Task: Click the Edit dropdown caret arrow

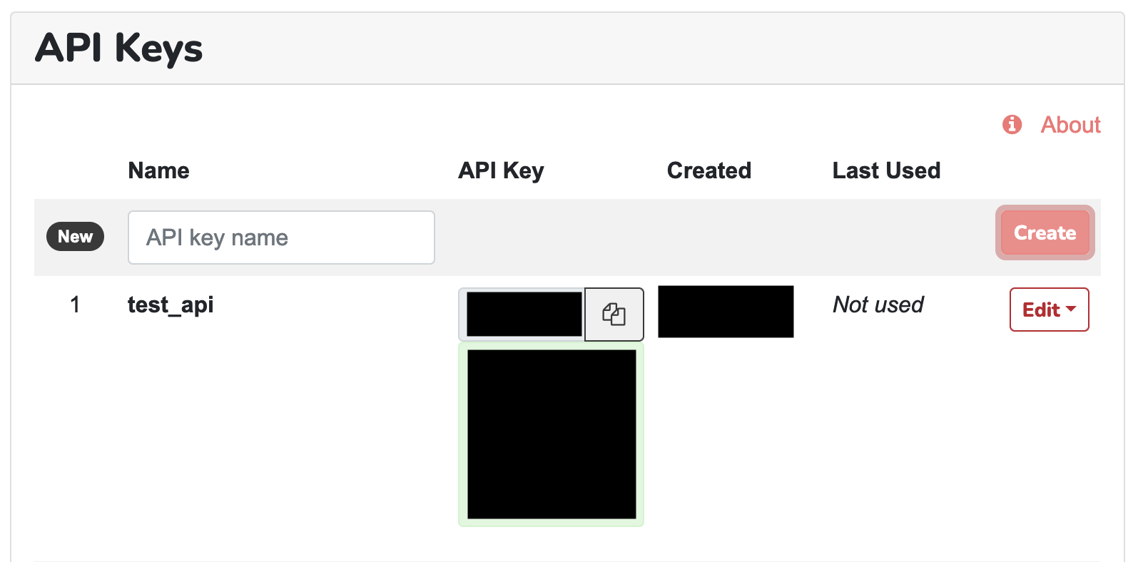Action: (x=1072, y=310)
